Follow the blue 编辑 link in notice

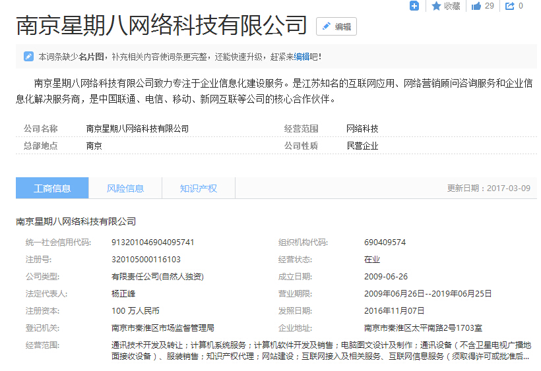tap(302, 57)
